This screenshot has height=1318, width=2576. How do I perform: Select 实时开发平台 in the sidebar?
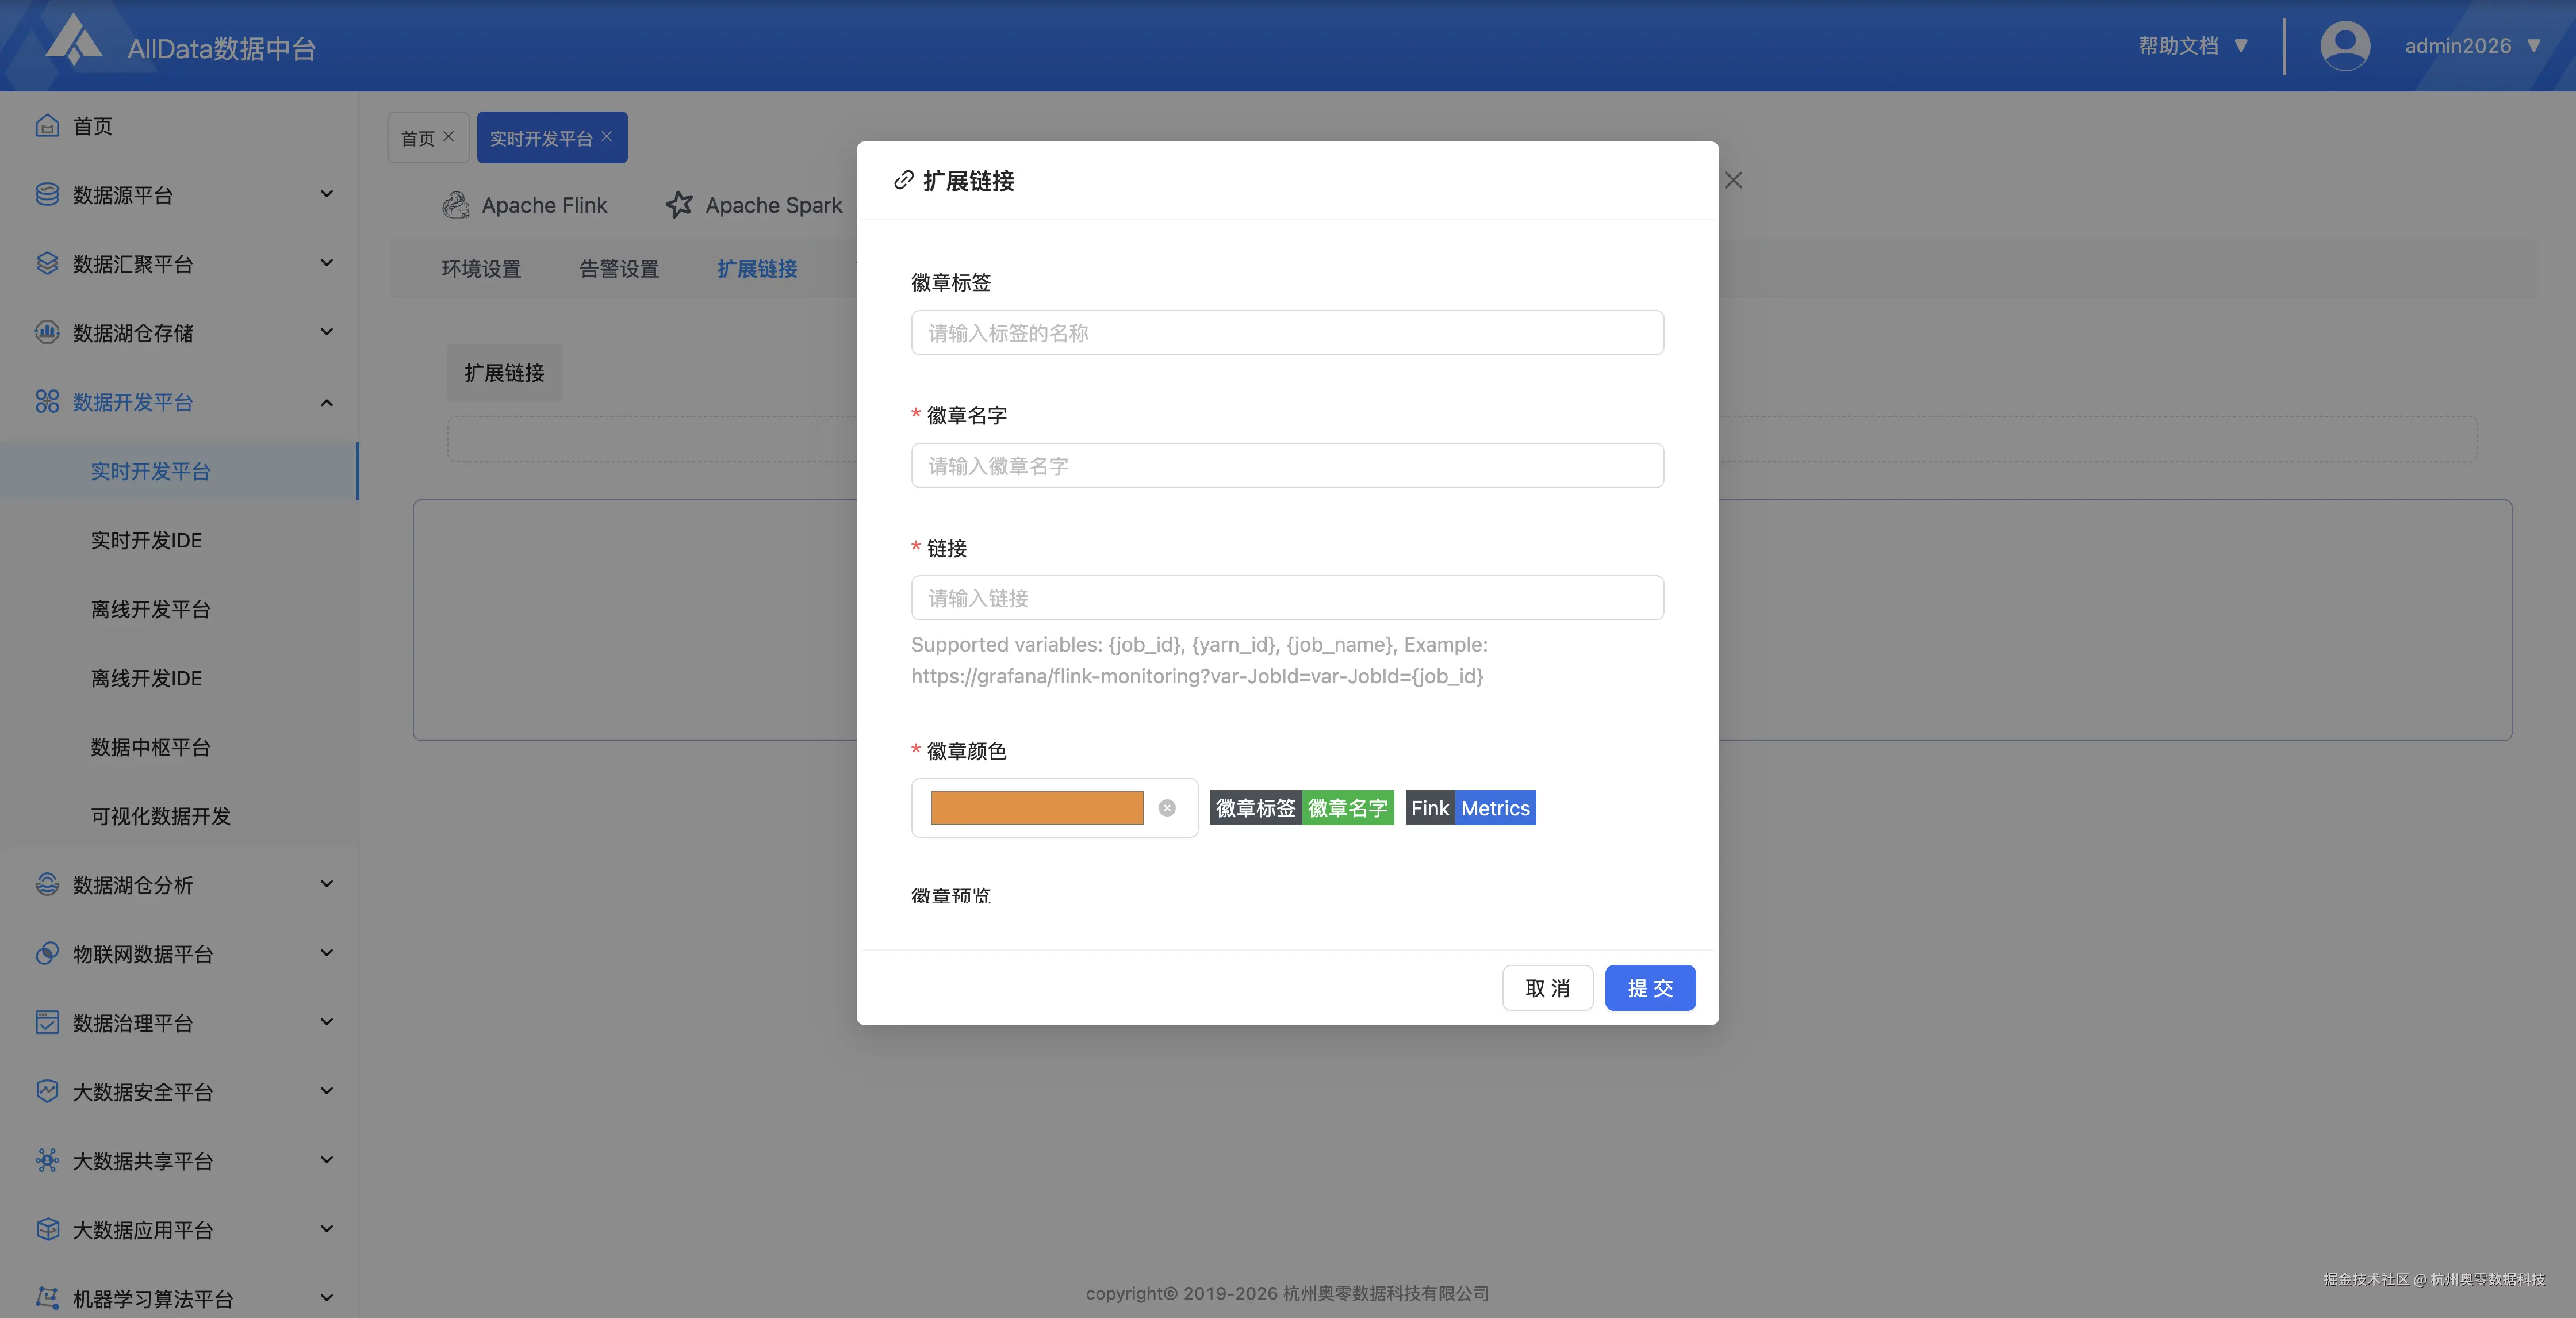(x=151, y=471)
